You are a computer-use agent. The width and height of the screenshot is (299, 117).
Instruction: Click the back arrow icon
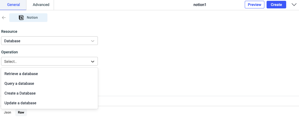click(x=4, y=18)
